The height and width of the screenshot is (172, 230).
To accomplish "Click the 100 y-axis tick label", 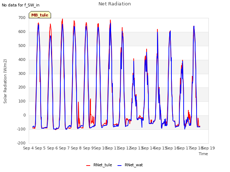I will [22, 101].
